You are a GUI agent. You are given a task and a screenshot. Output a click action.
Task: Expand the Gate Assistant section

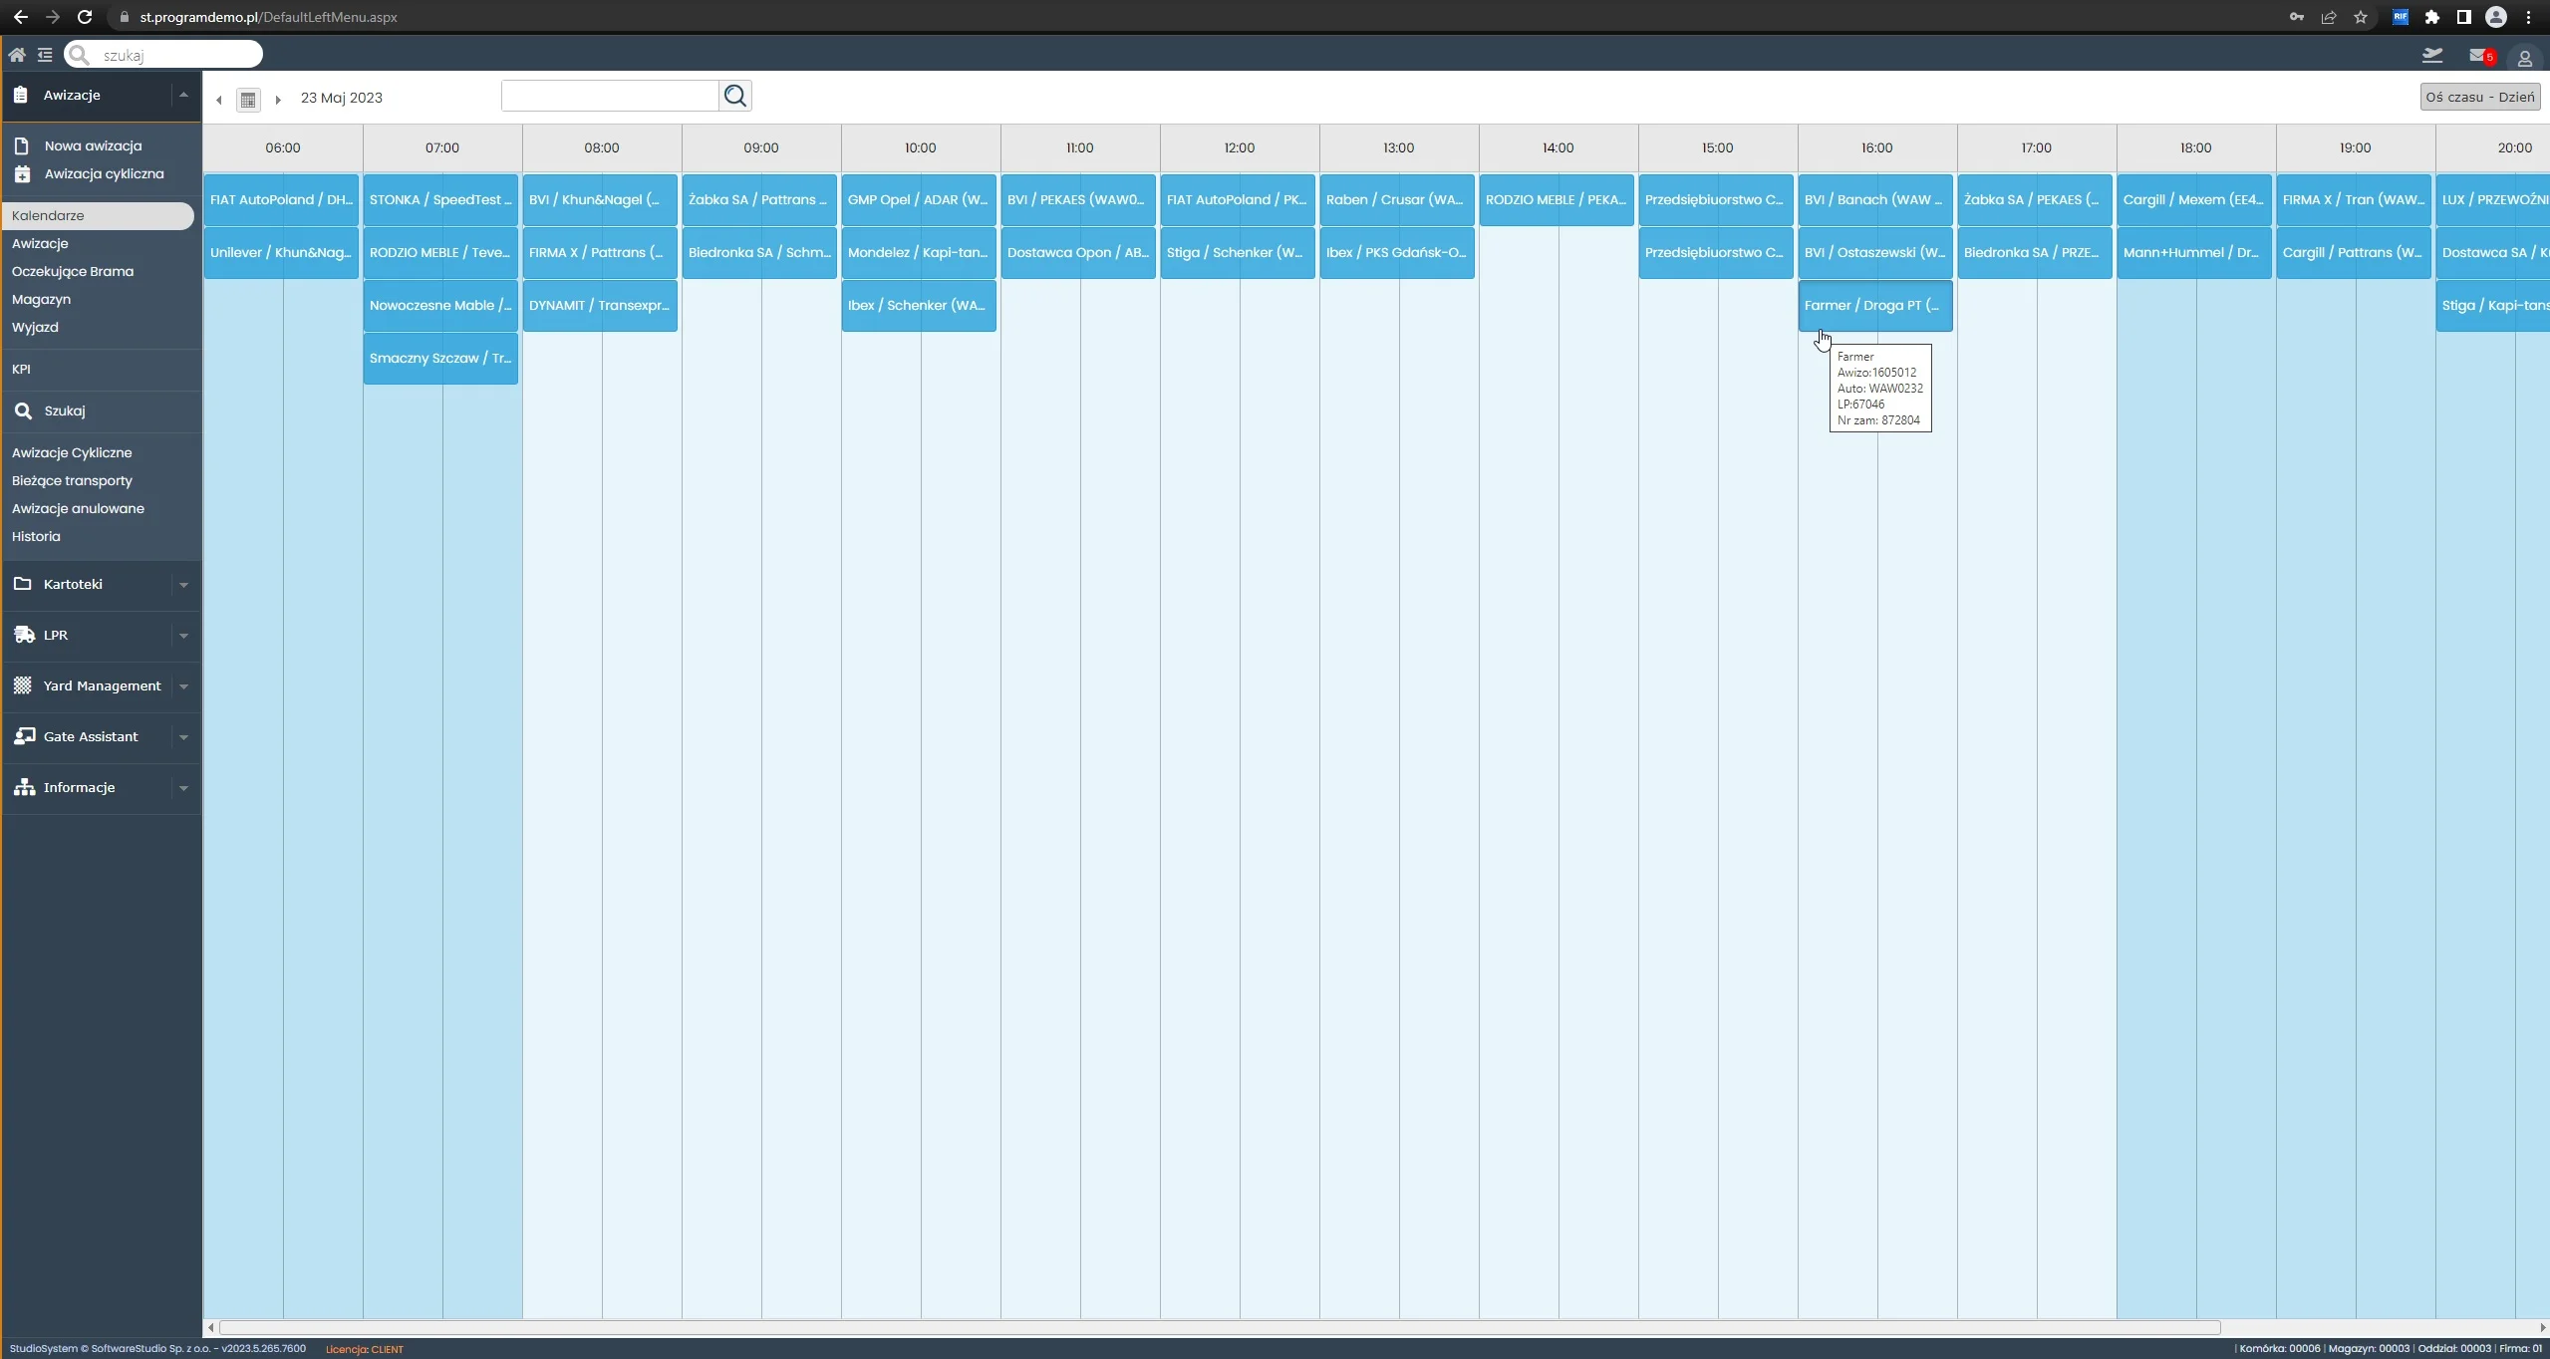(183, 737)
